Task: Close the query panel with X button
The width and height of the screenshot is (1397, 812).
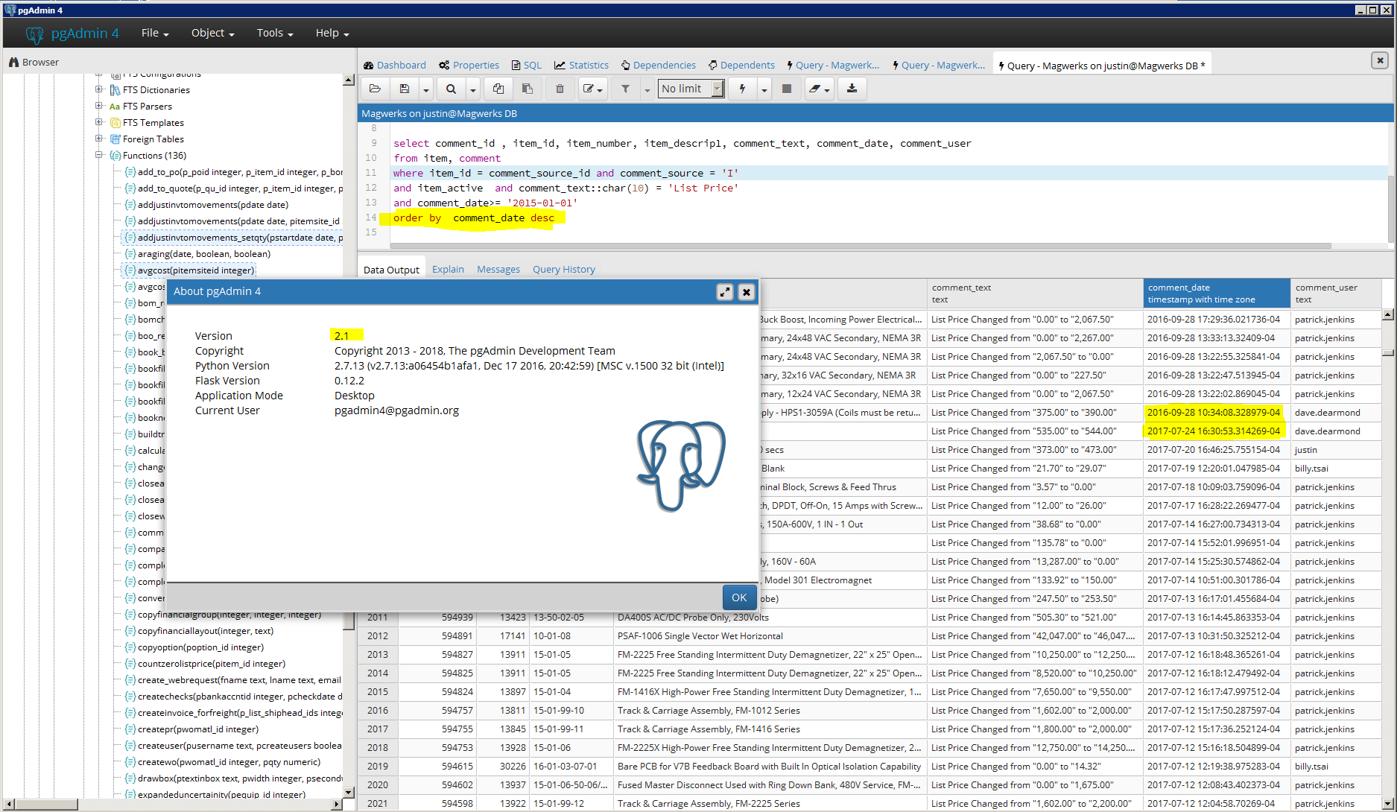Action: coord(1380,61)
